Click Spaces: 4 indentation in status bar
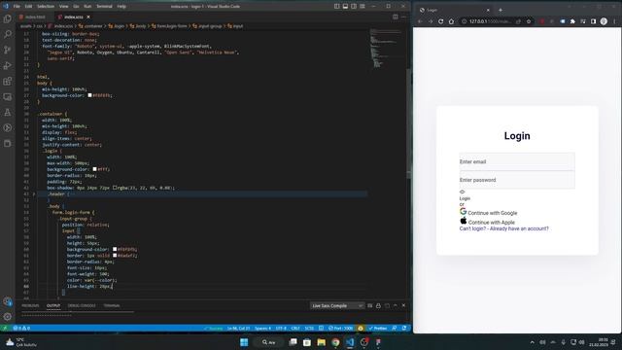This screenshot has width=622, height=350. pos(262,329)
